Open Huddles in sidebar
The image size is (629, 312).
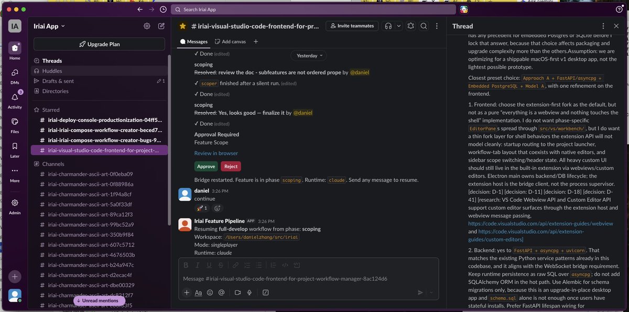tap(99, 71)
